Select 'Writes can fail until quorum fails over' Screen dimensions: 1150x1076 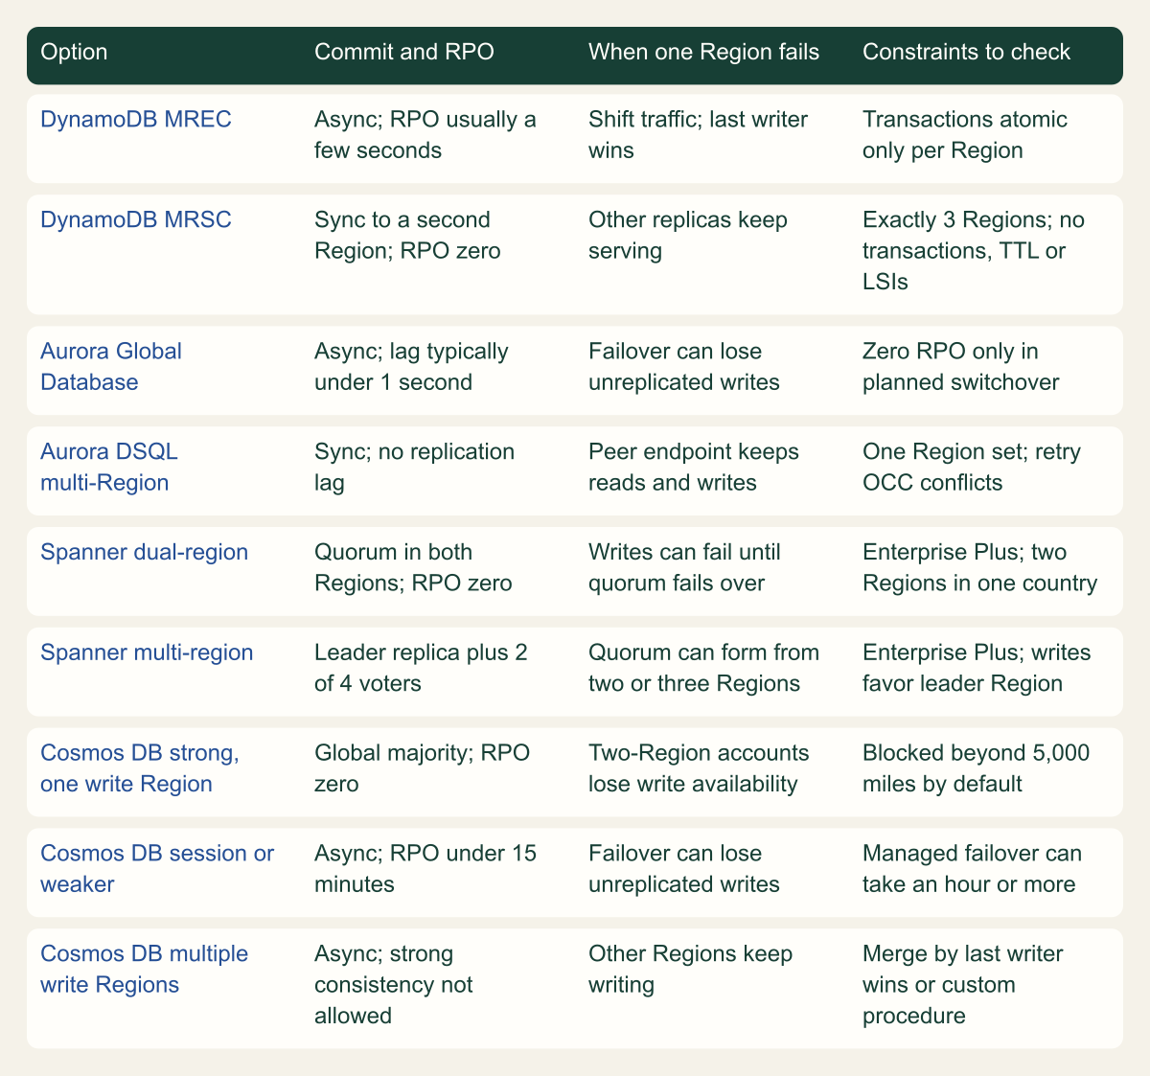[x=685, y=567]
